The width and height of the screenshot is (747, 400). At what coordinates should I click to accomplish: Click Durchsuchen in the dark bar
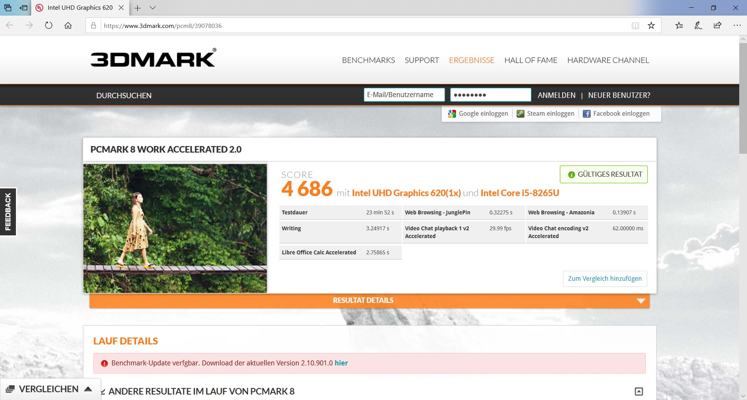(124, 96)
